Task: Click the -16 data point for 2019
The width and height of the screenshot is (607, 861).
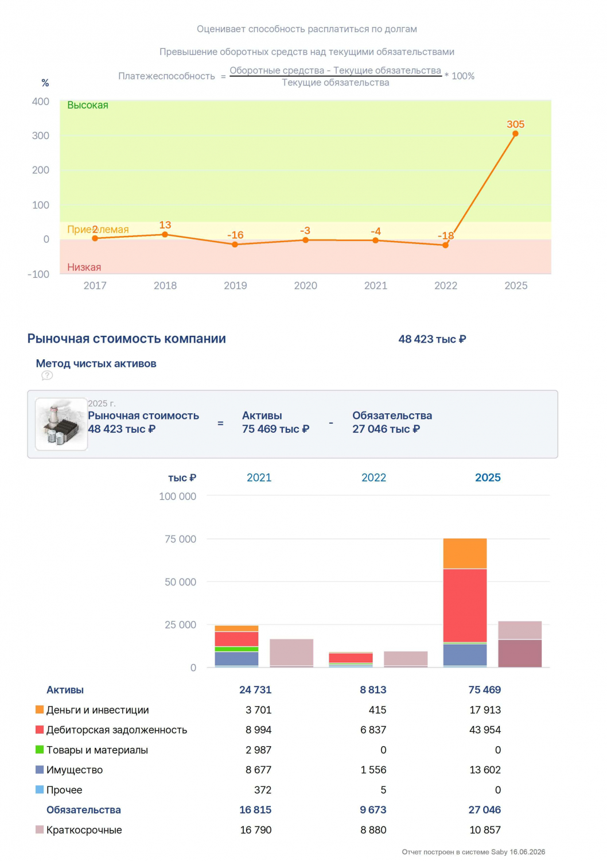Action: [235, 245]
